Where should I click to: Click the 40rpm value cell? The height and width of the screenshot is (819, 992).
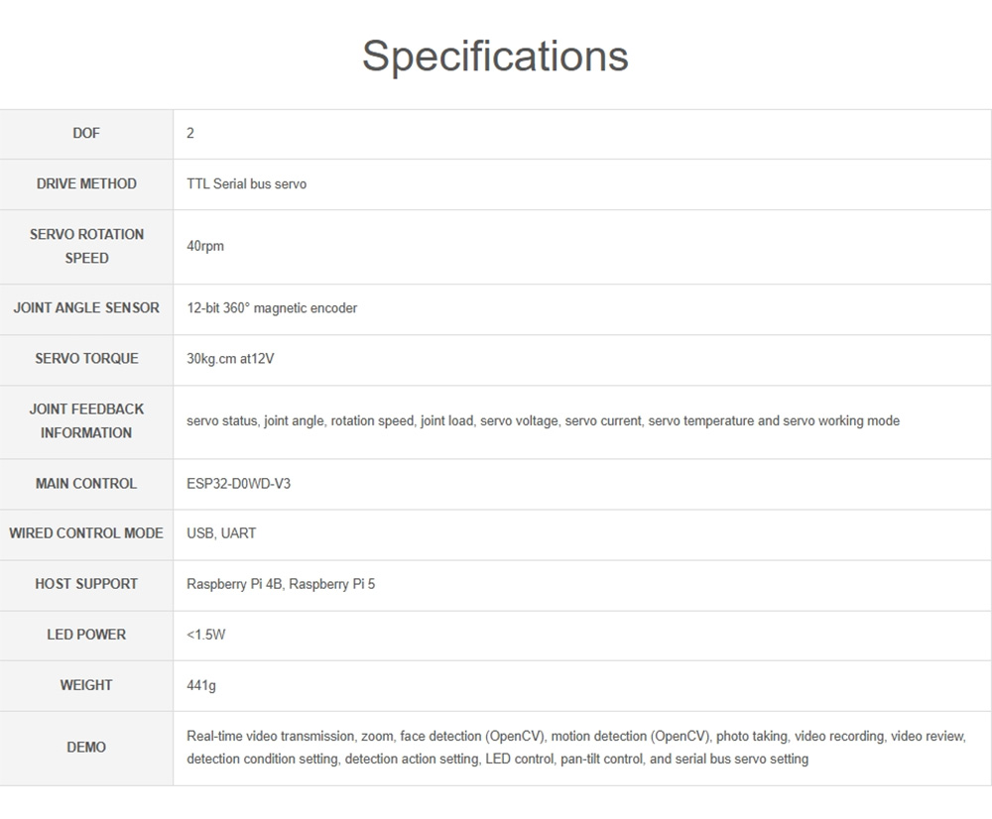tap(205, 246)
